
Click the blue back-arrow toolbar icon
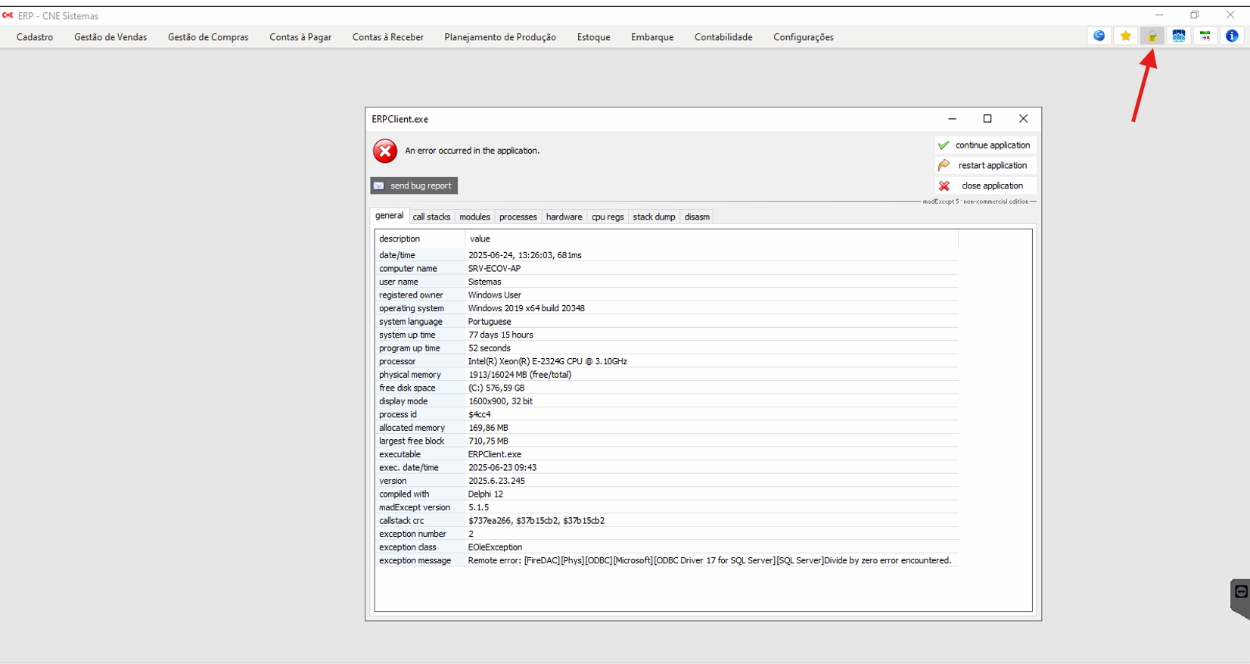1099,36
